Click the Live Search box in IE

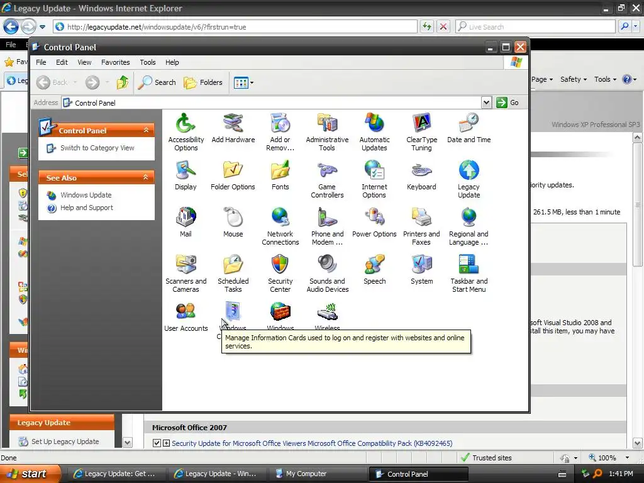click(536, 27)
